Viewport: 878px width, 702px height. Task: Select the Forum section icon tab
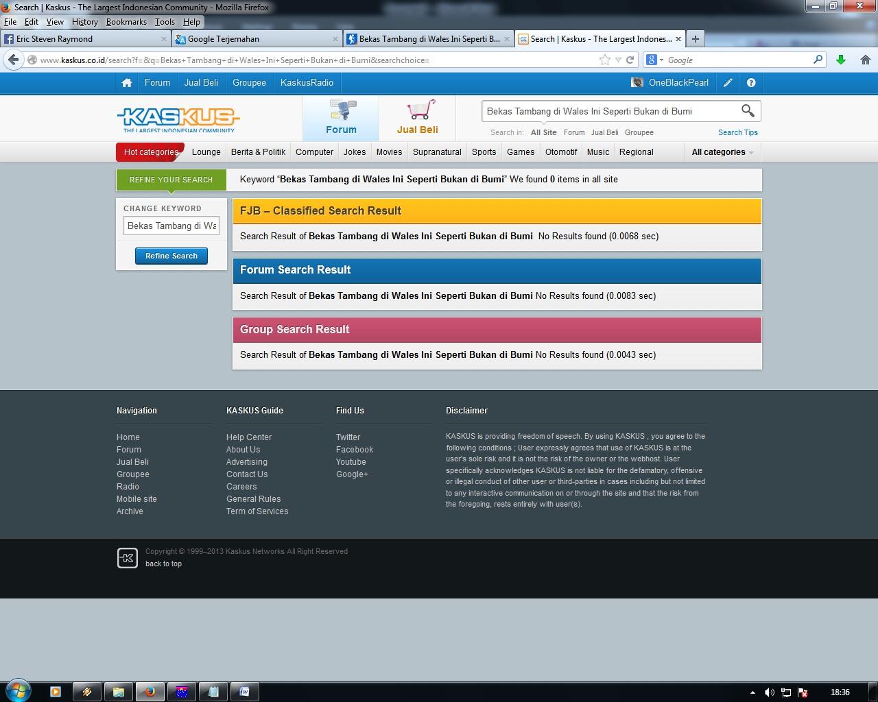pos(341,117)
